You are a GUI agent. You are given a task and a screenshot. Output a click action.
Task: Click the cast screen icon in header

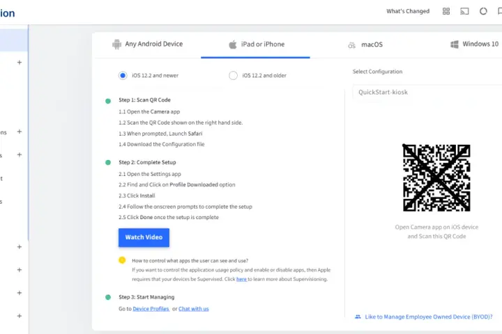[x=464, y=12]
